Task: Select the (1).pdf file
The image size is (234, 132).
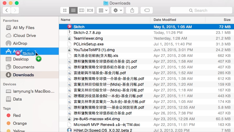Action: [147, 67]
